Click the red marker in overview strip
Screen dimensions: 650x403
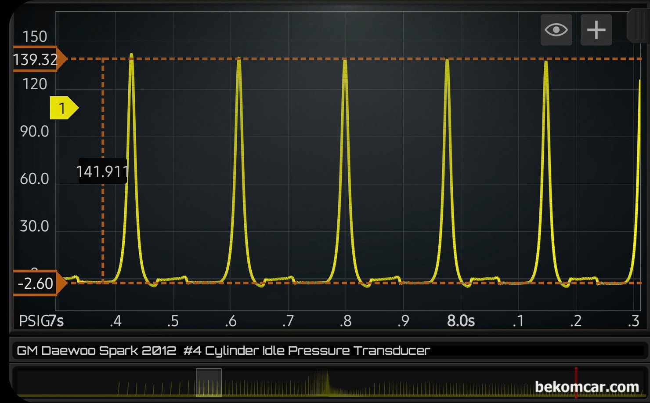pyautogui.click(x=576, y=382)
